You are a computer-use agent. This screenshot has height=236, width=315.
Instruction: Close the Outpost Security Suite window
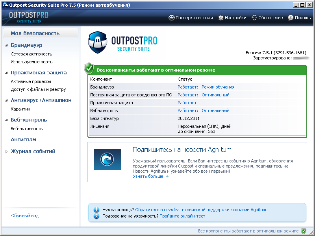pyautogui.click(x=309, y=5)
